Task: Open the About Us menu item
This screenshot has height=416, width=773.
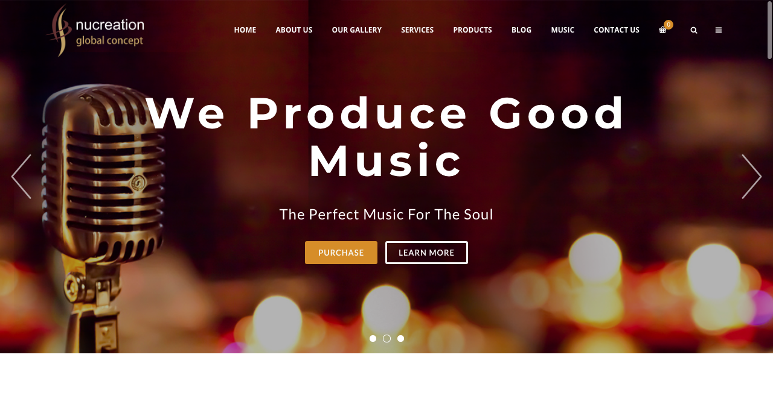Action: click(294, 30)
